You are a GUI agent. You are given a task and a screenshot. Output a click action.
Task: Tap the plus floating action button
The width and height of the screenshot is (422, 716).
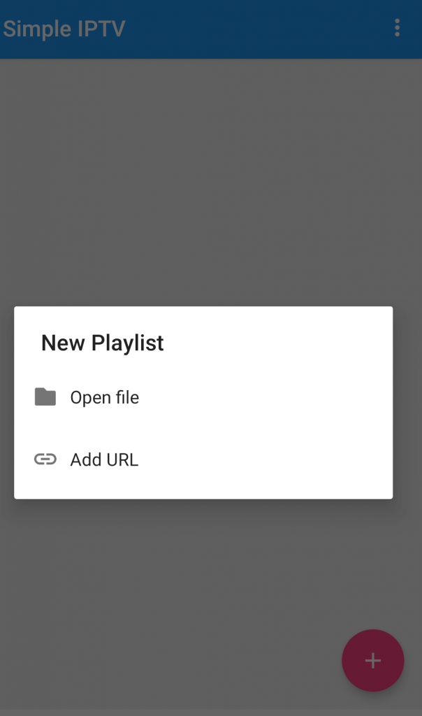tap(372, 660)
